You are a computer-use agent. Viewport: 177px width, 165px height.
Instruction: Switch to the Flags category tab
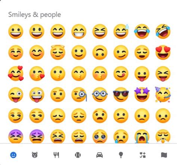[164, 155]
